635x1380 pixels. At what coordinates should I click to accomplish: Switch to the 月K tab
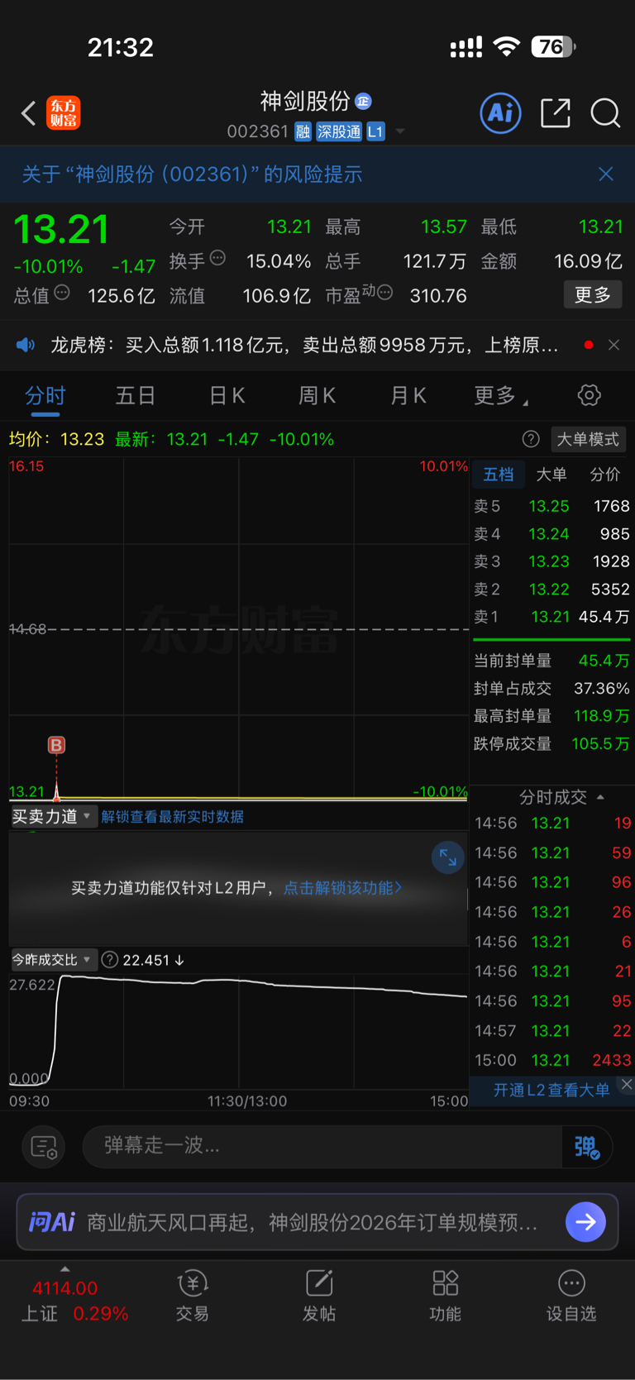point(408,396)
